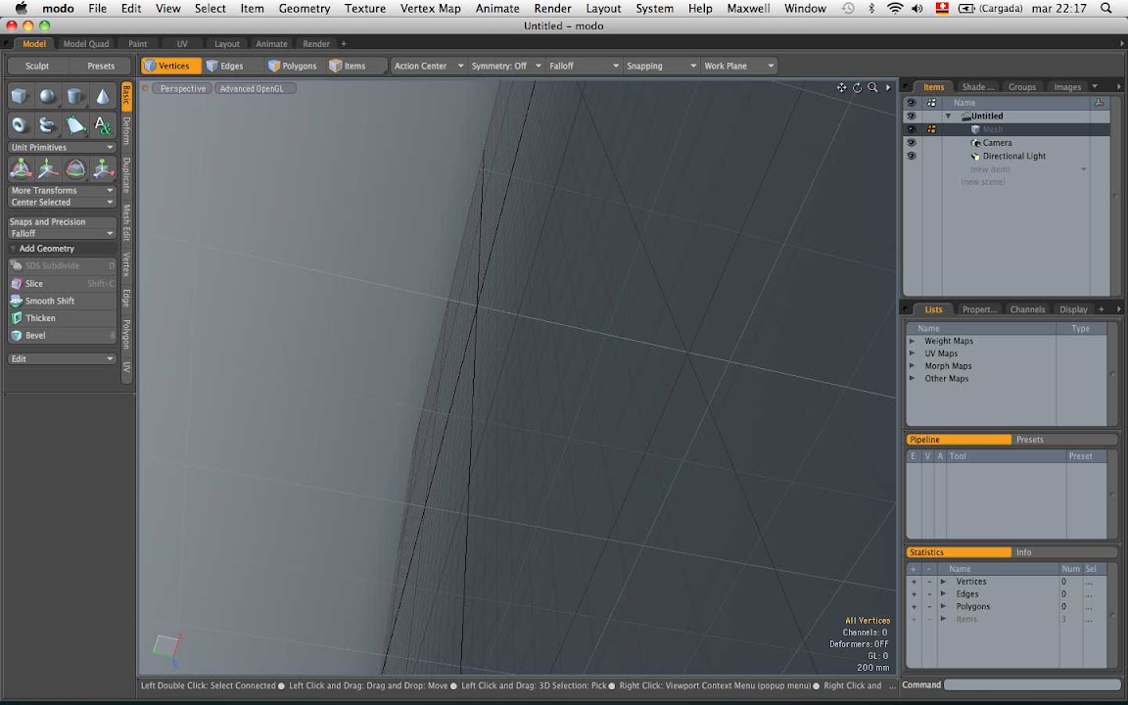Open the Geometry menu
This screenshot has width=1128, height=705.
point(305,9)
